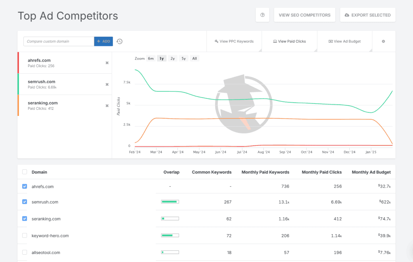Click the money icon beside View Ad Budget
Screen dimensions: 413x262
331,41
